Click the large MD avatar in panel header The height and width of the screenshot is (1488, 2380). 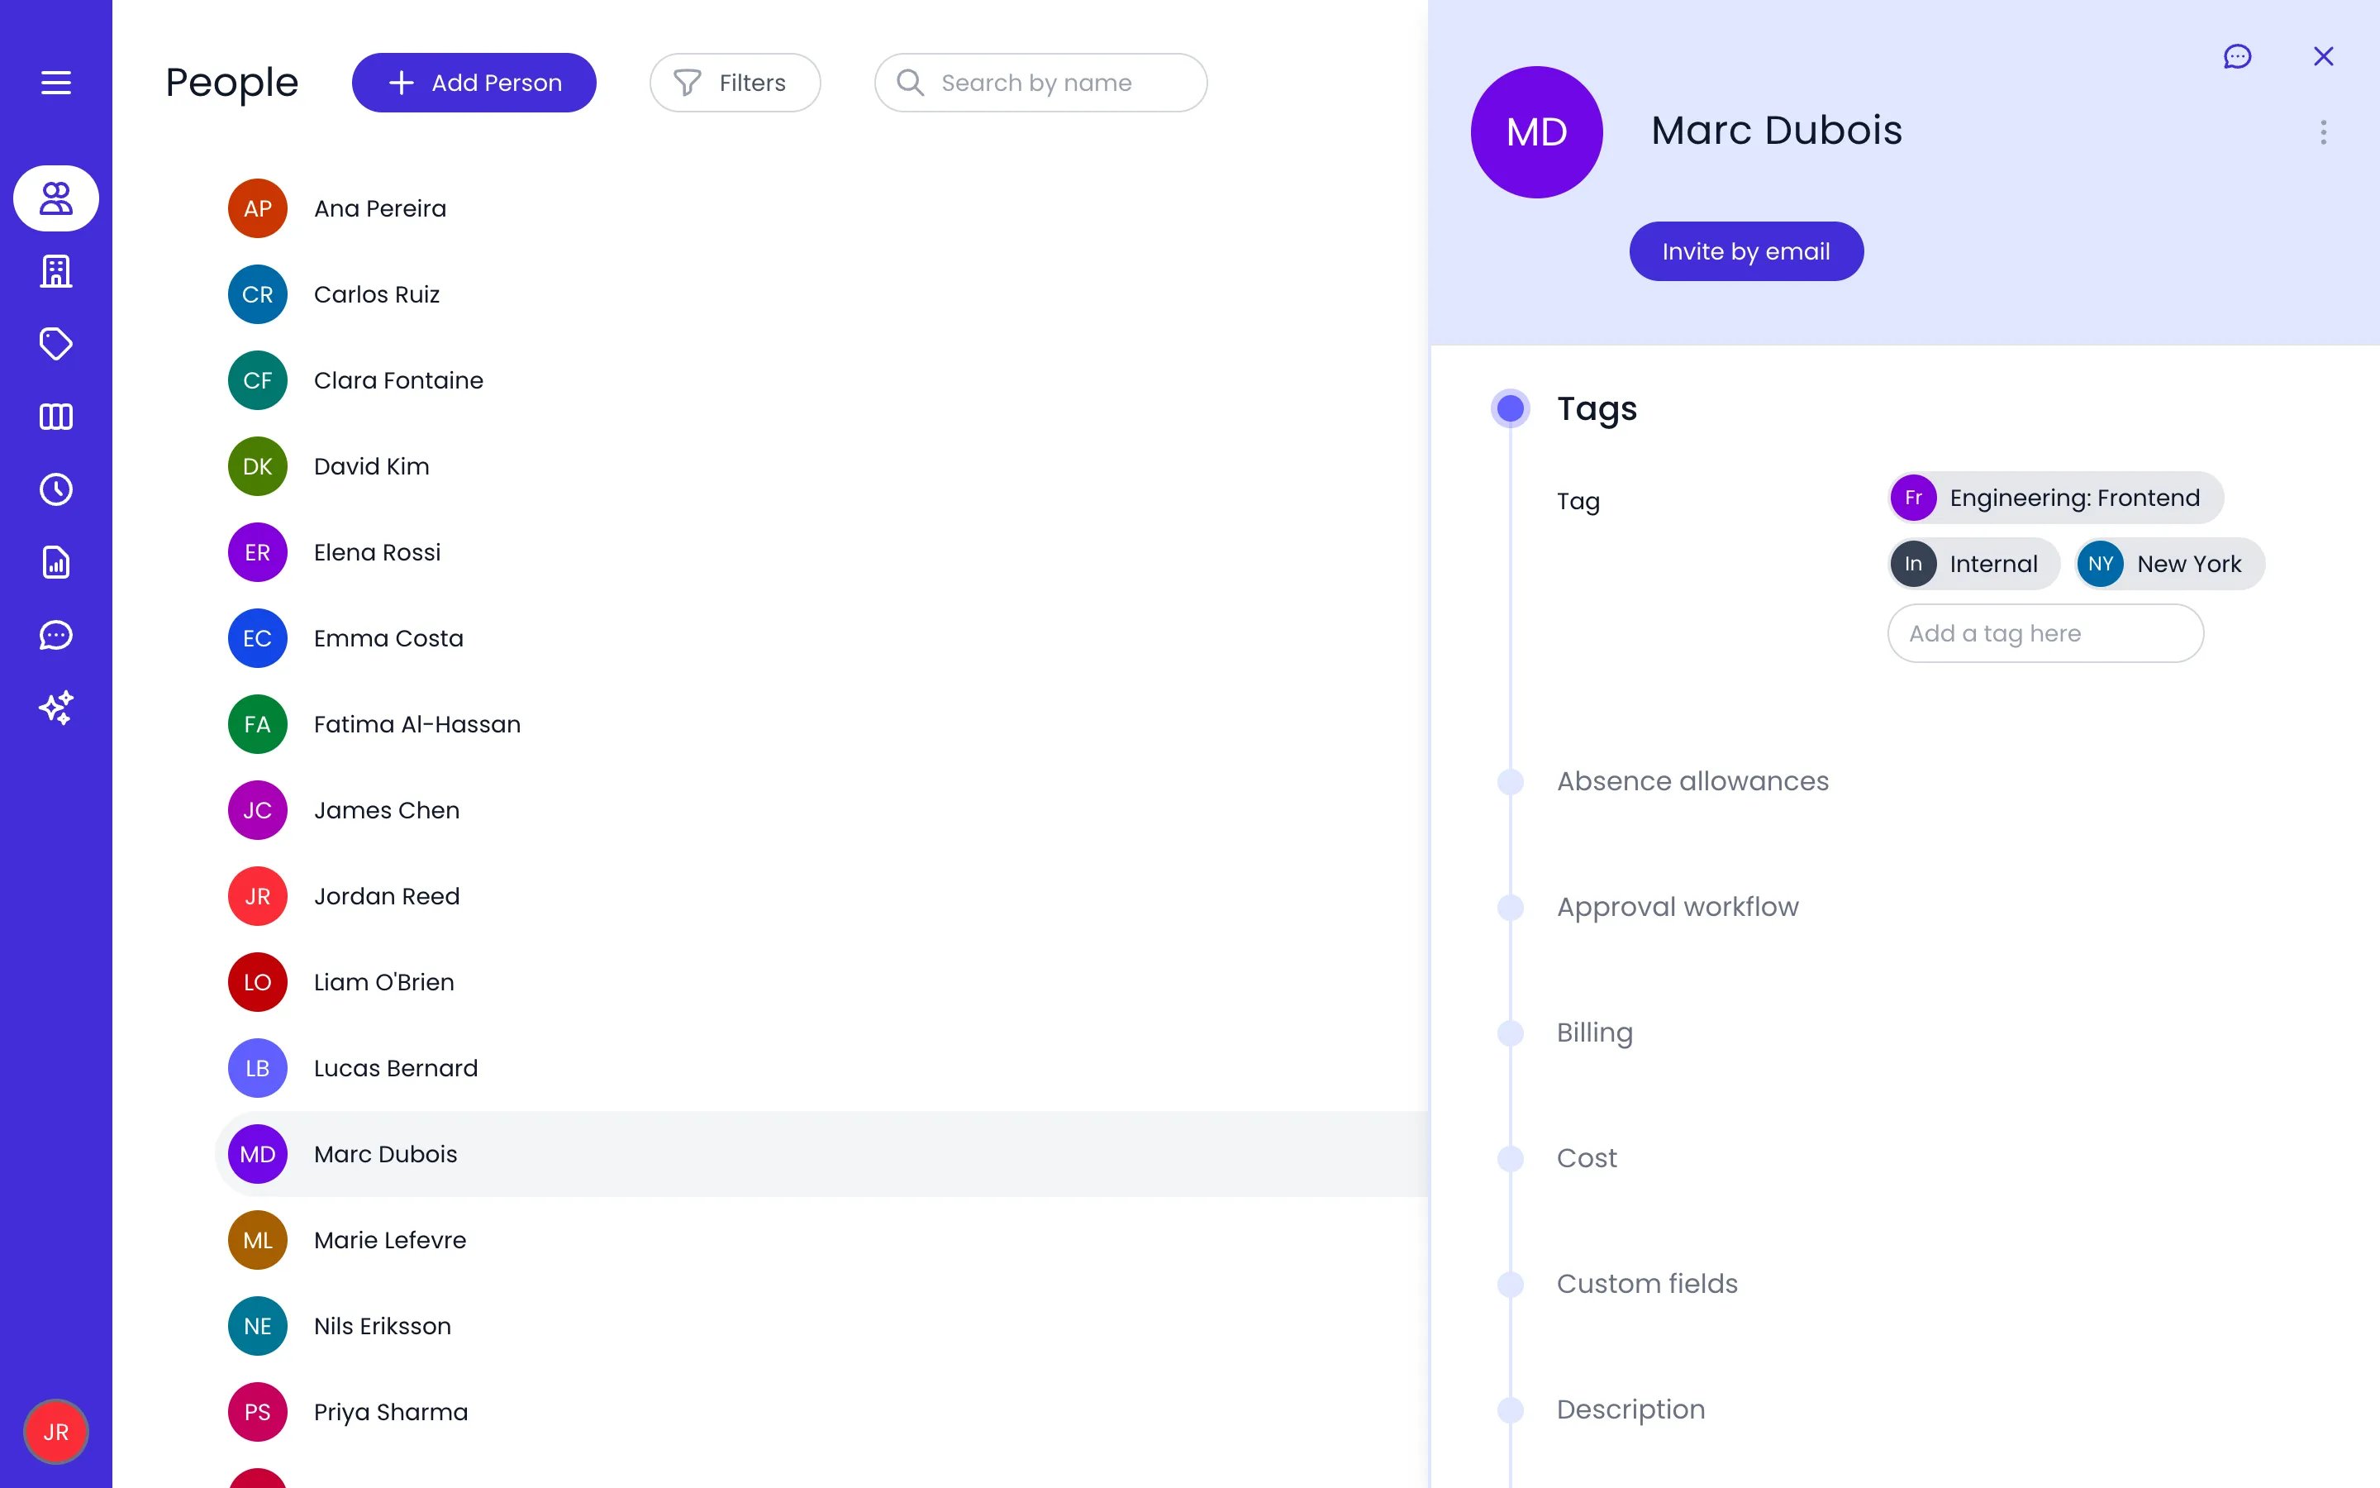pyautogui.click(x=1536, y=132)
